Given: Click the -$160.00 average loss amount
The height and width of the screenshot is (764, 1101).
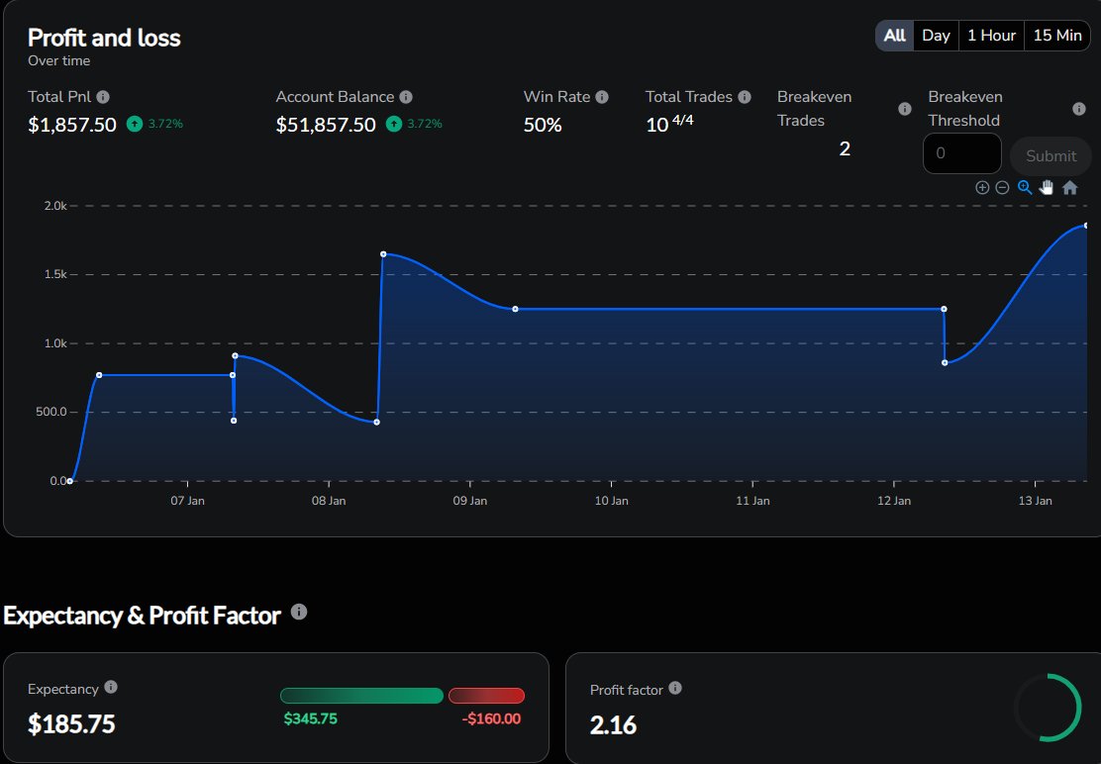Looking at the screenshot, I should click(491, 719).
